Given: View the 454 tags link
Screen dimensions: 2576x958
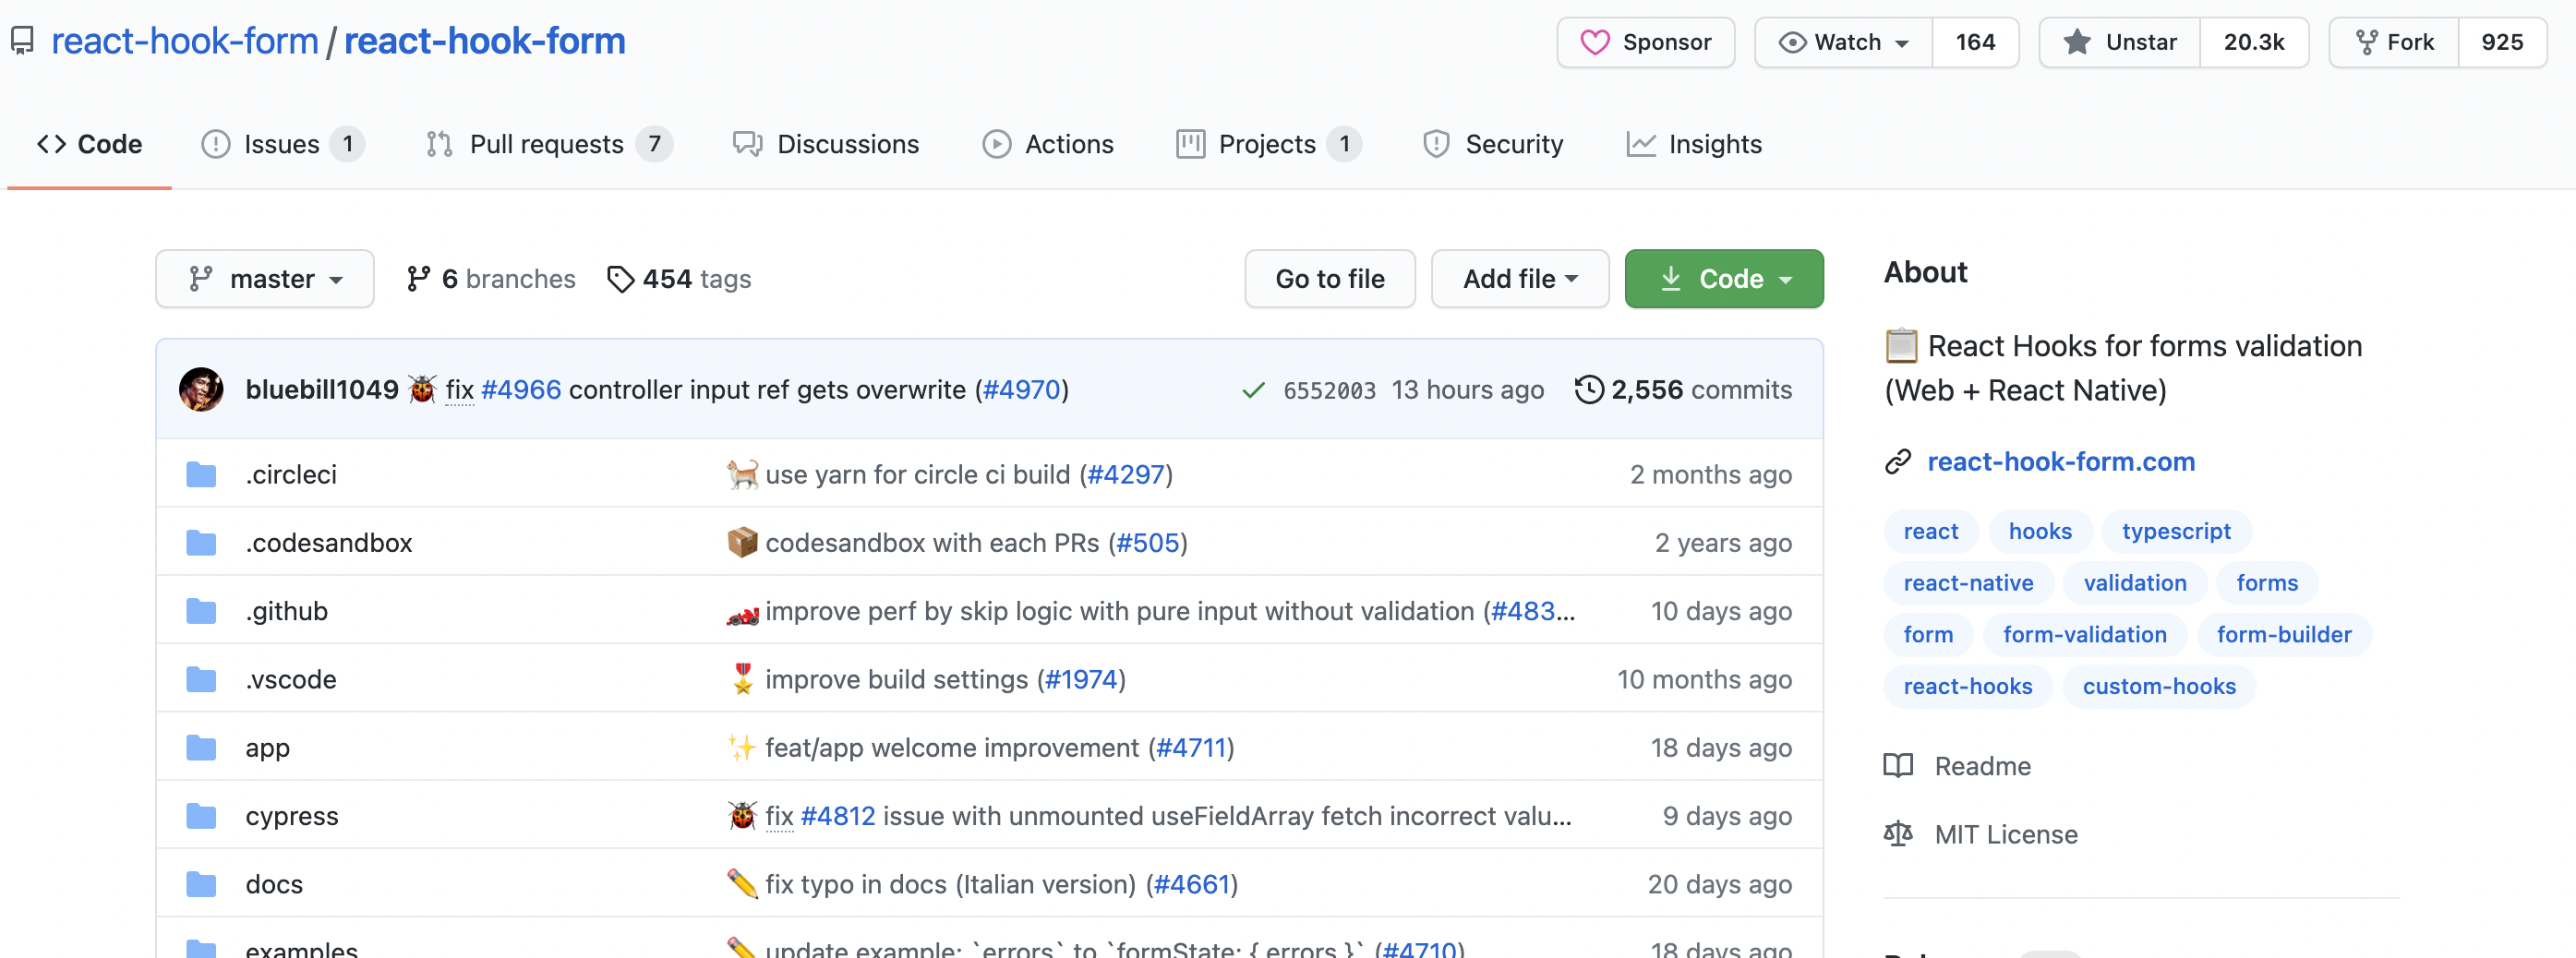Looking at the screenshot, I should 680,279.
